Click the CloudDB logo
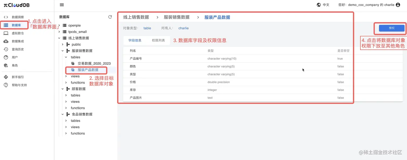 tap(17, 5)
